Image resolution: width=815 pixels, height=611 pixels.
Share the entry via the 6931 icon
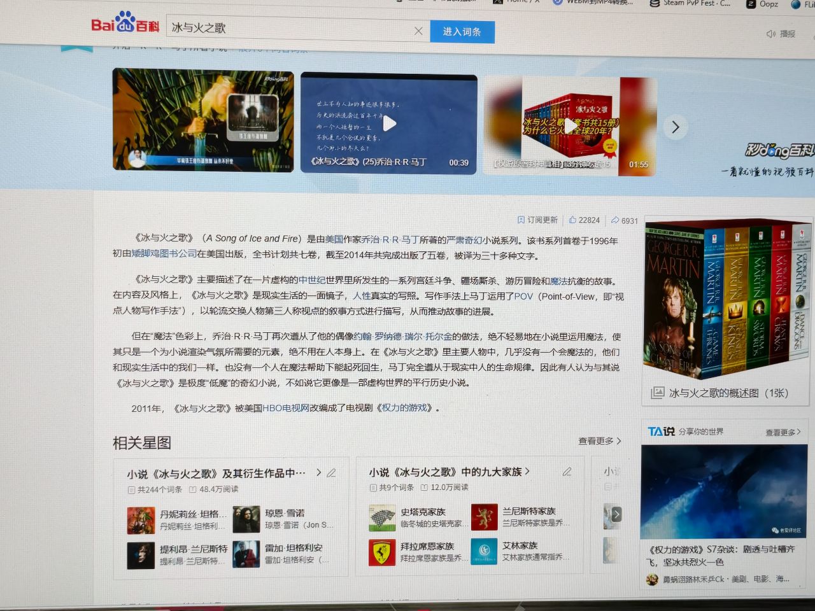615,220
